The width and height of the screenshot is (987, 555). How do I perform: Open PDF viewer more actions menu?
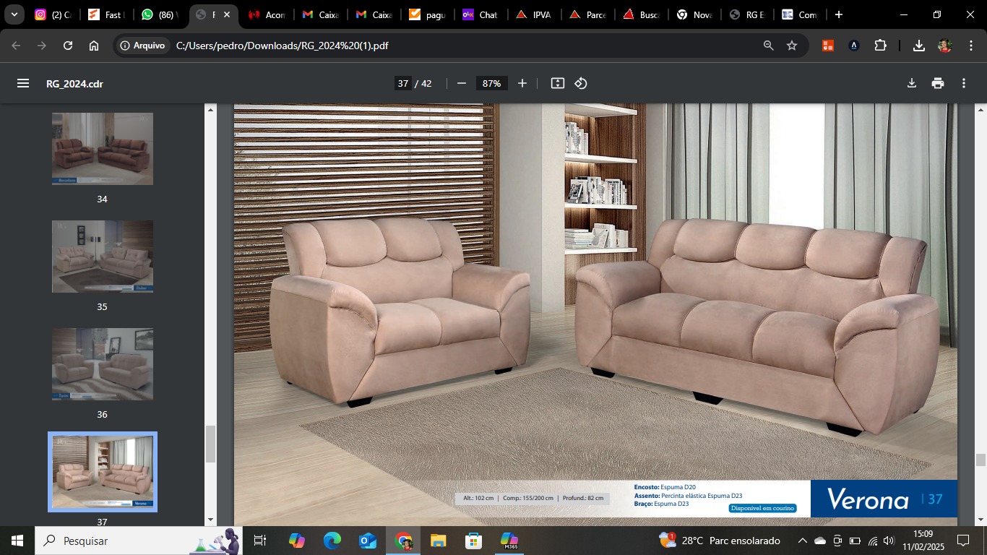964,83
